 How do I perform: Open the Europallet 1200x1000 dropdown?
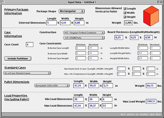(52, 85)
